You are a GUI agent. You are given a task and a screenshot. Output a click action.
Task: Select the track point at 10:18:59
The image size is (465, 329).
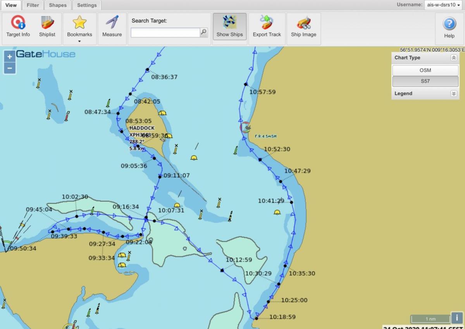256,319
